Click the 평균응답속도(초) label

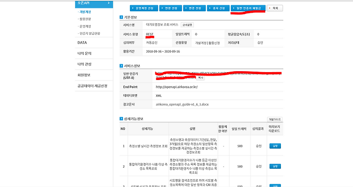pyautogui.click(x=239, y=34)
